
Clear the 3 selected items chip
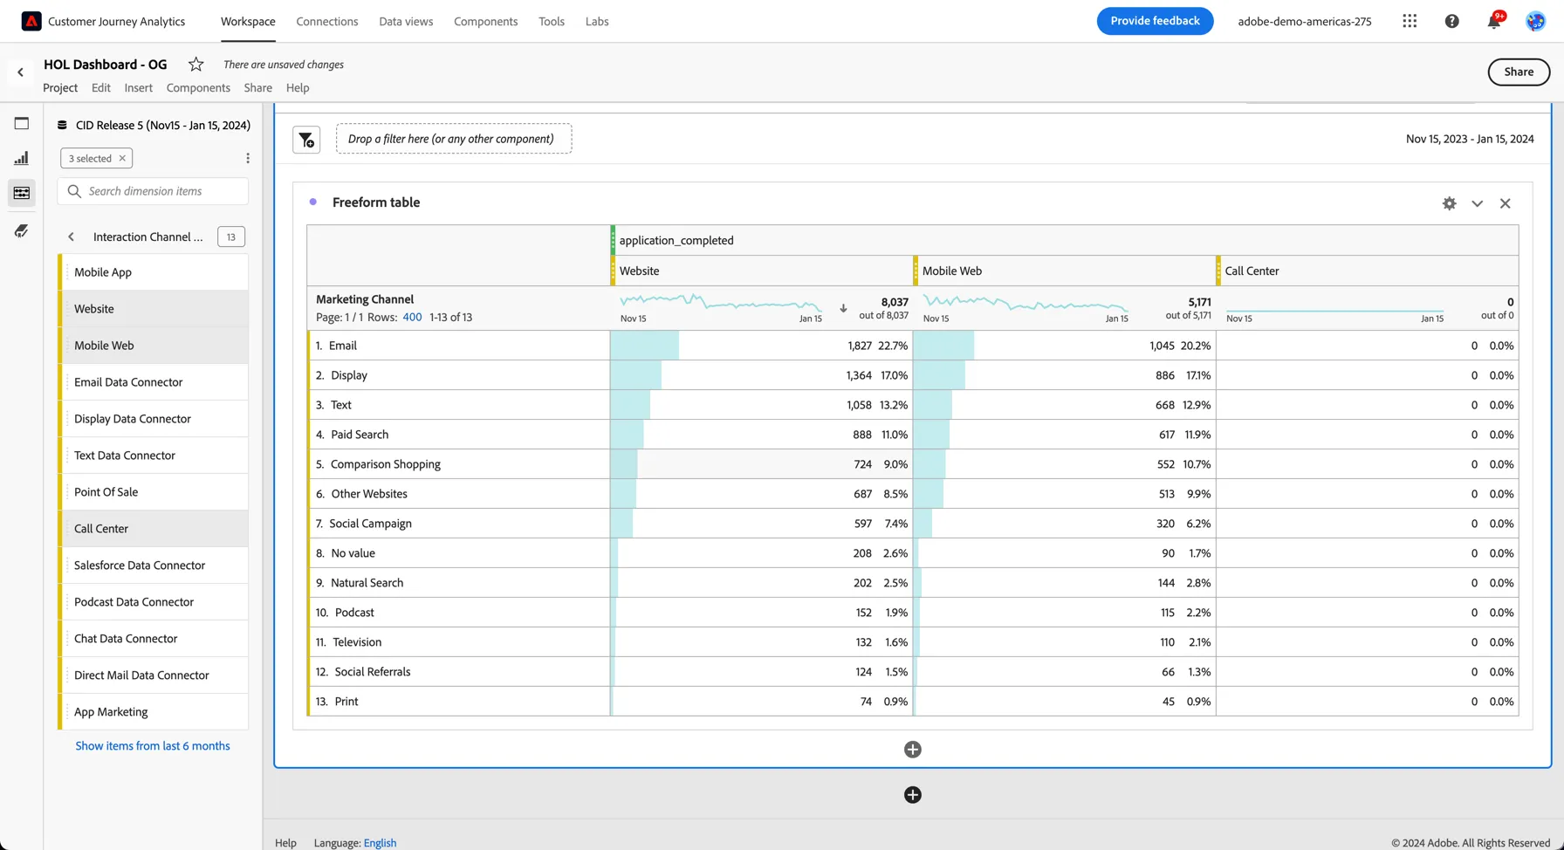coord(122,159)
